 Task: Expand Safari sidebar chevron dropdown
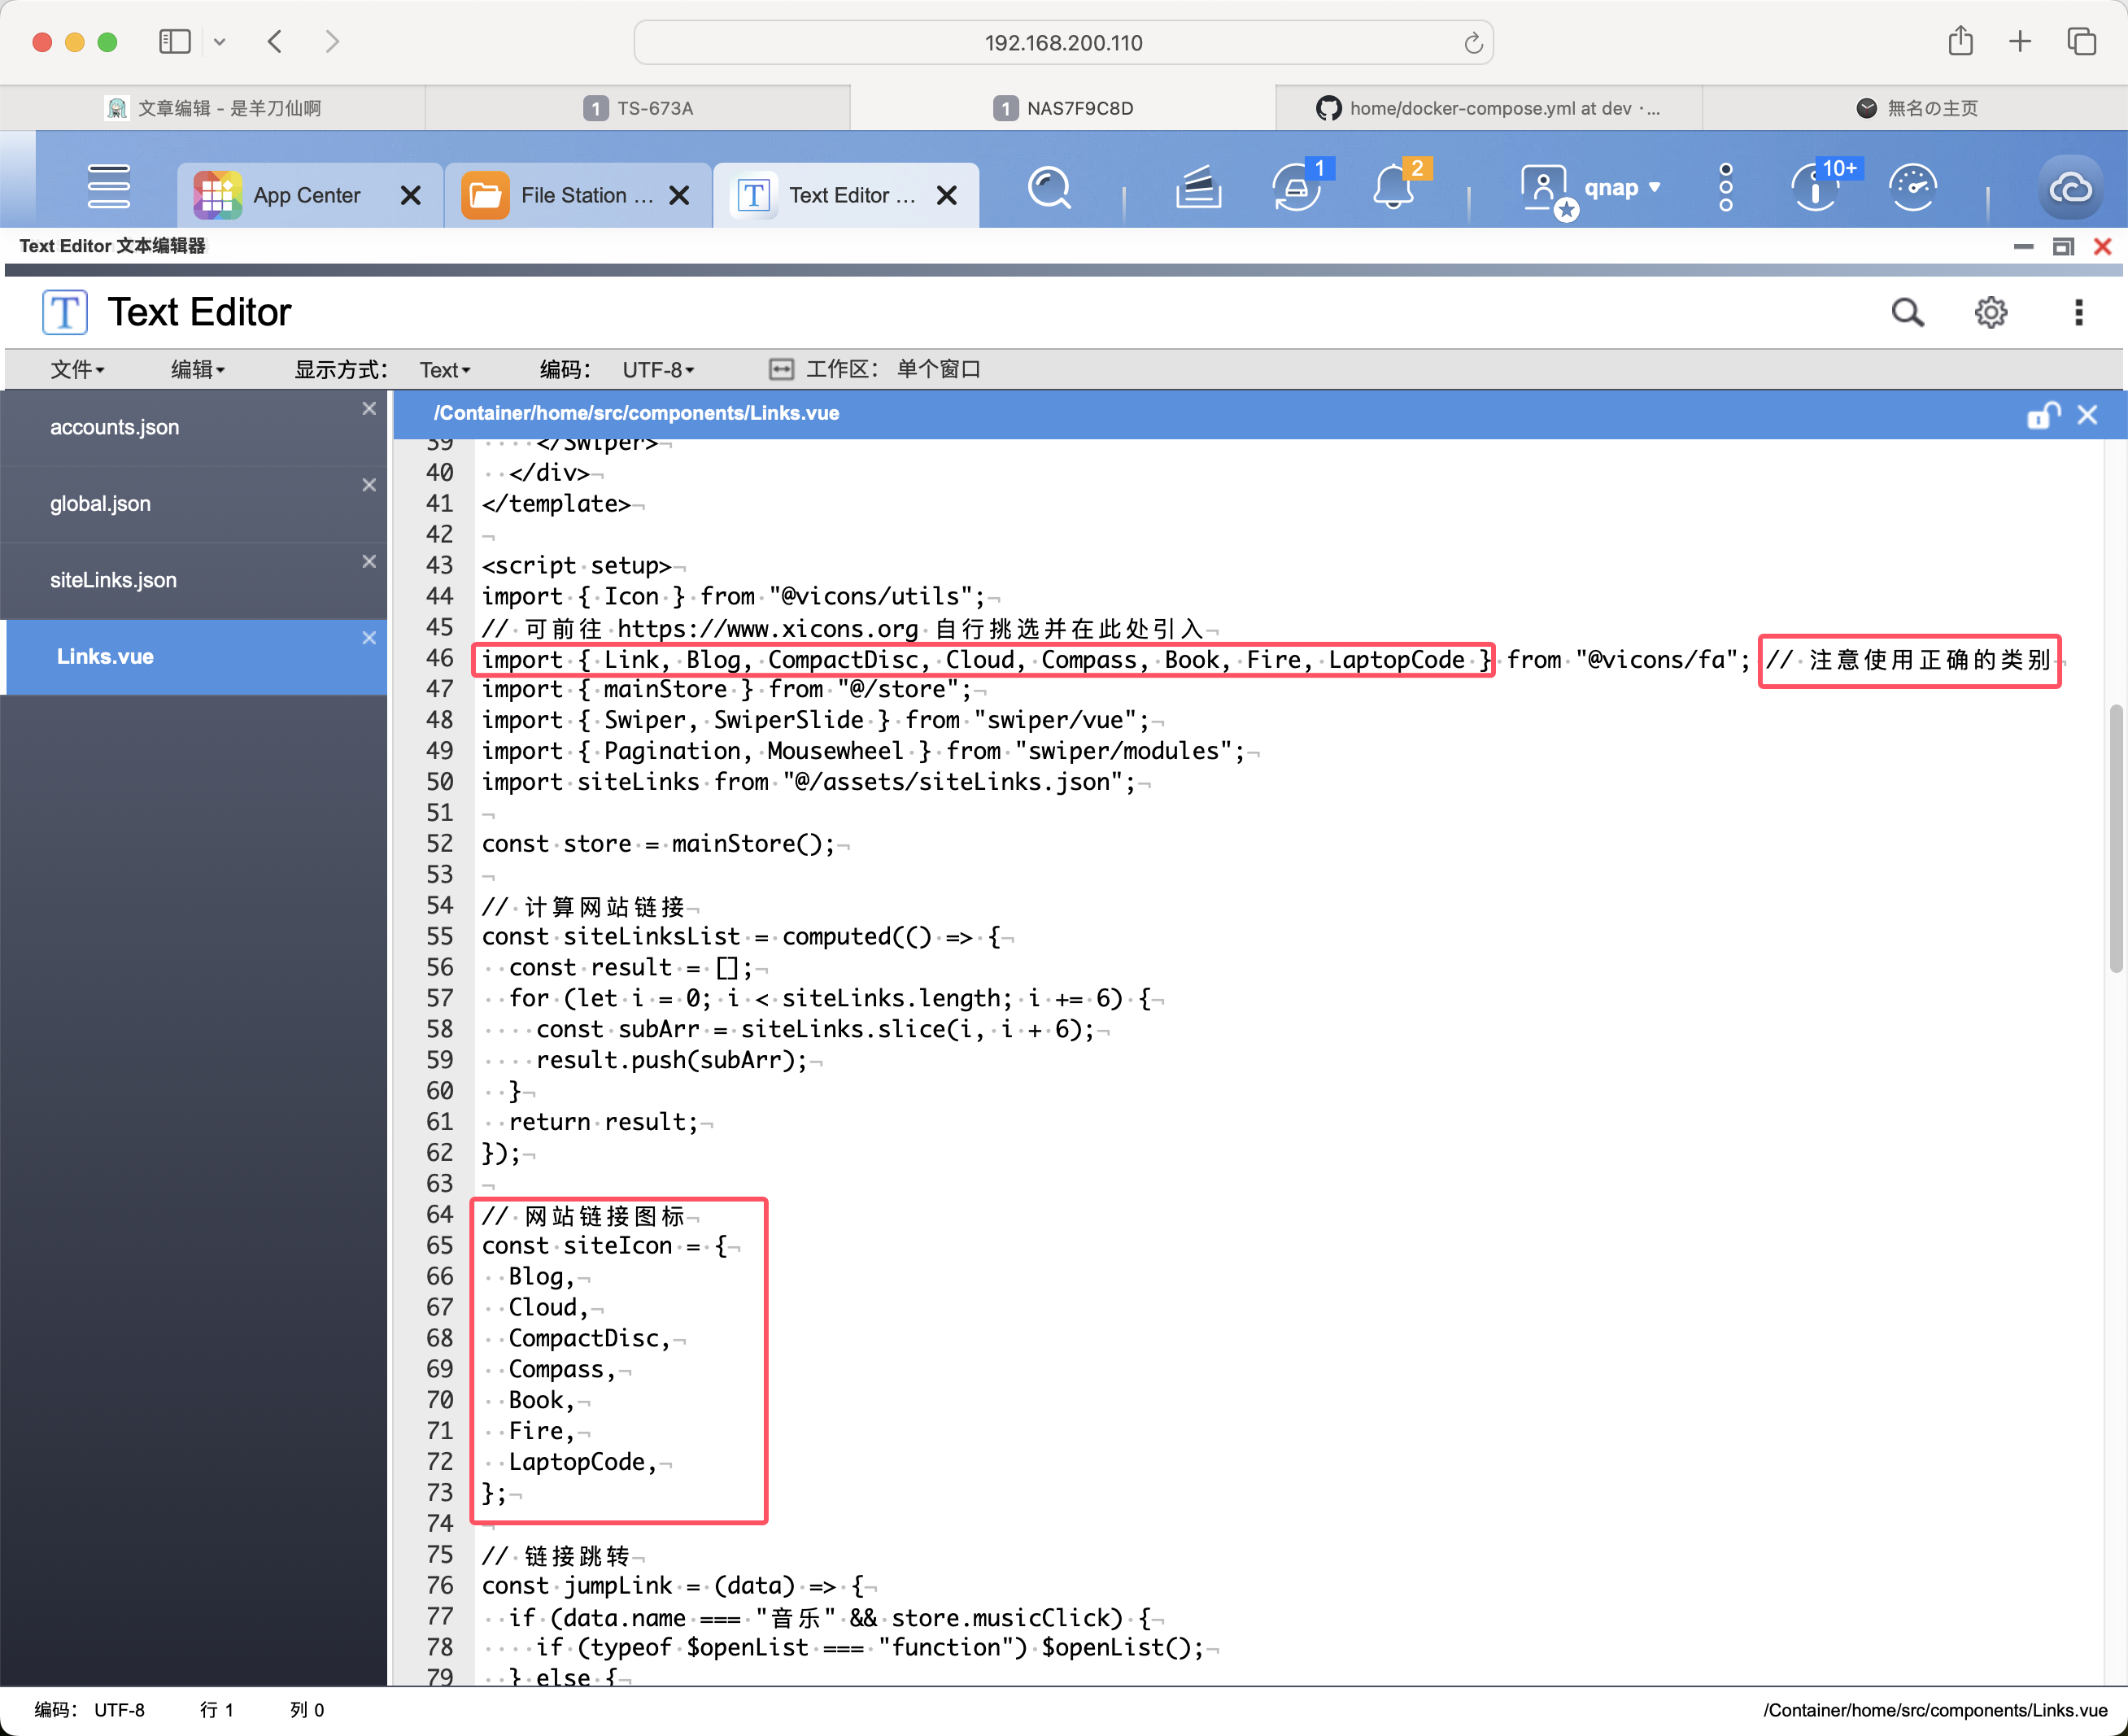click(220, 42)
